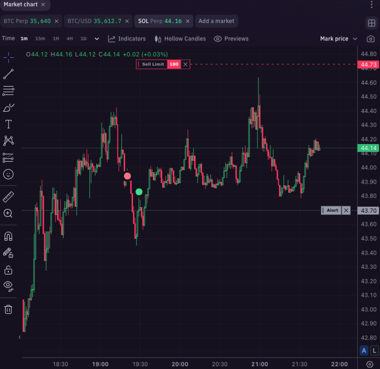Click the Sell Limit order label
The height and width of the screenshot is (369, 380).
(x=153, y=64)
